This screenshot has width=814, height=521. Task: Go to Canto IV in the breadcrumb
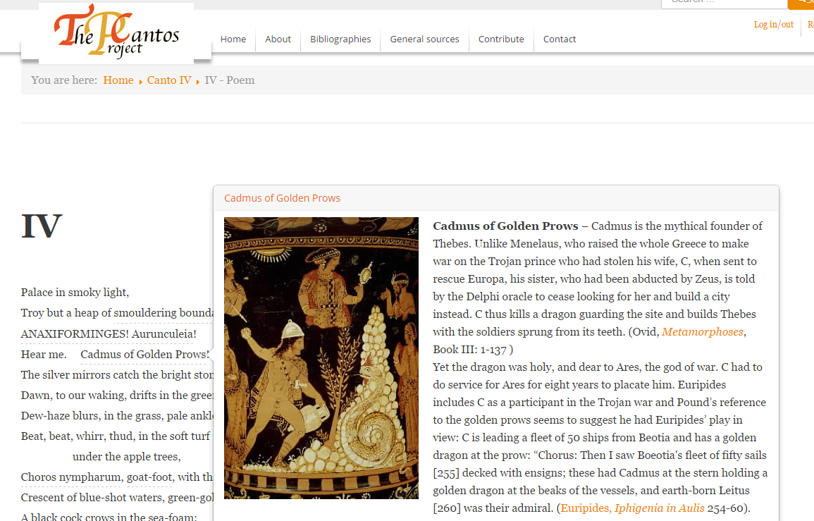coord(169,80)
